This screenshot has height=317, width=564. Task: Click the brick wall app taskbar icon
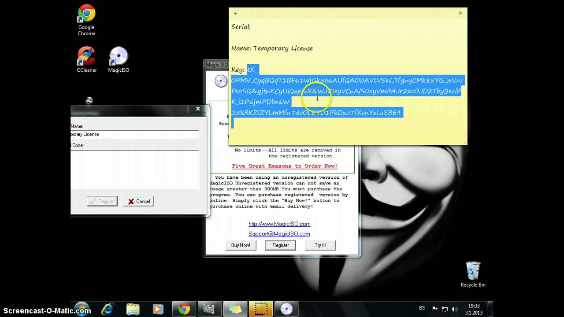click(210, 309)
